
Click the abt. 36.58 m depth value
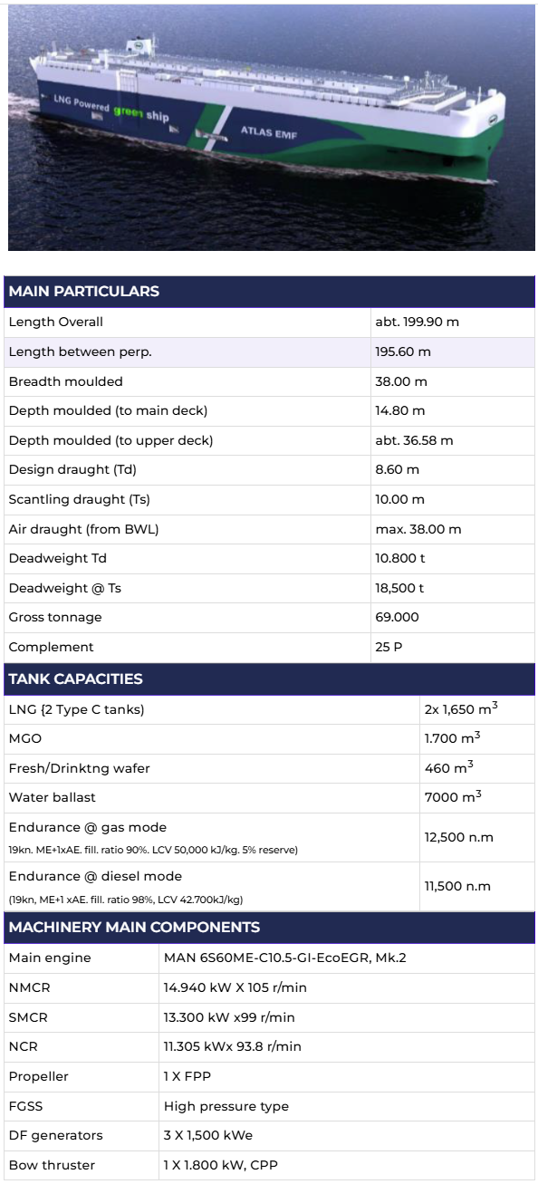414,441
